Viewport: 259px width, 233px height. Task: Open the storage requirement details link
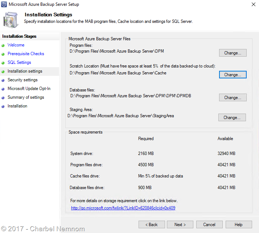pyautogui.click(x=123, y=208)
